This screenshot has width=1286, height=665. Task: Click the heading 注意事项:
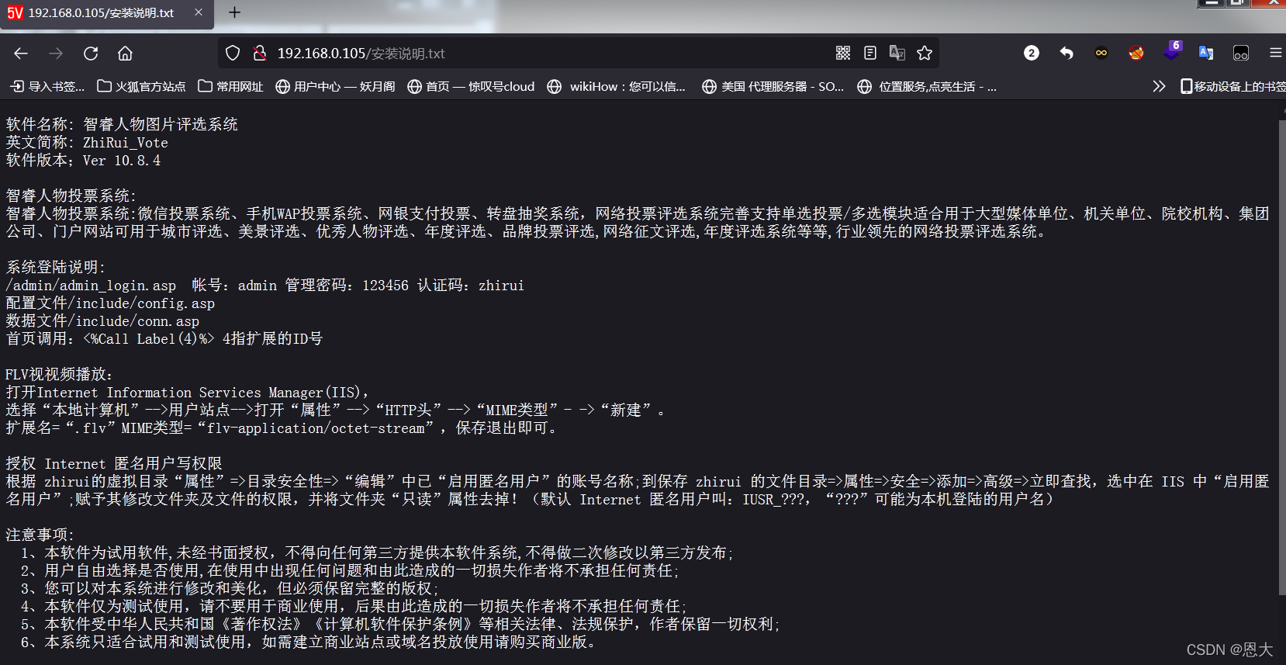(x=40, y=535)
